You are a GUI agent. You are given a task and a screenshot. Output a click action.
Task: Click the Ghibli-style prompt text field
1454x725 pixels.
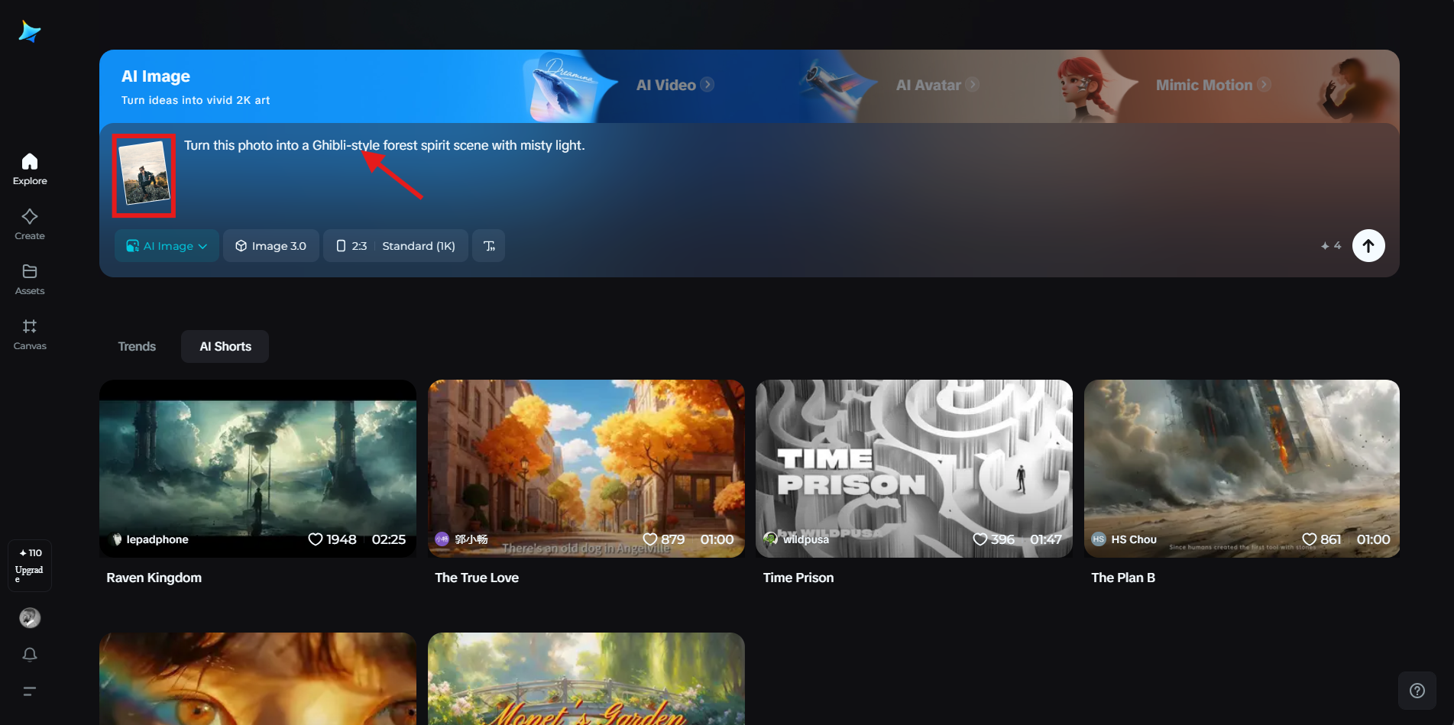click(384, 145)
